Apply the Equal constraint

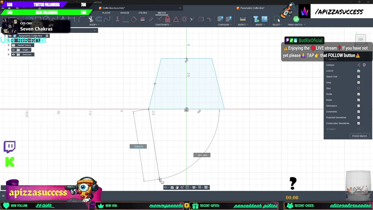(x=142, y=19)
